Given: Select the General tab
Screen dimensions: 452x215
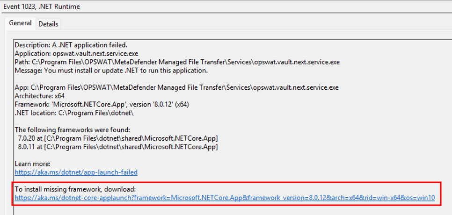Looking at the screenshot, I should click(x=20, y=23).
